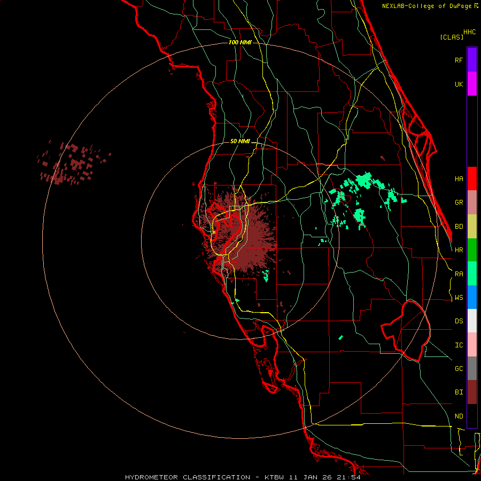Screen dimensions: 481x481
Task: Click the WS legend label
Action: click(459, 298)
